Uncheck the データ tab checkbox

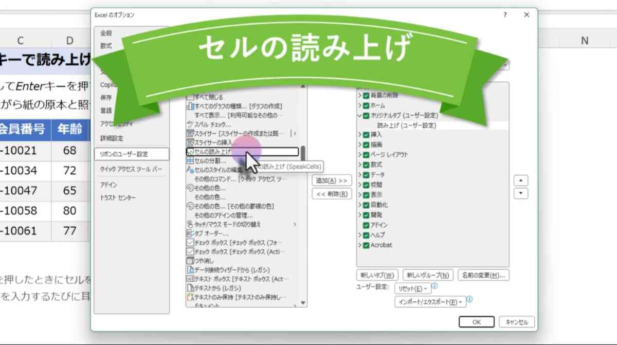click(x=366, y=175)
